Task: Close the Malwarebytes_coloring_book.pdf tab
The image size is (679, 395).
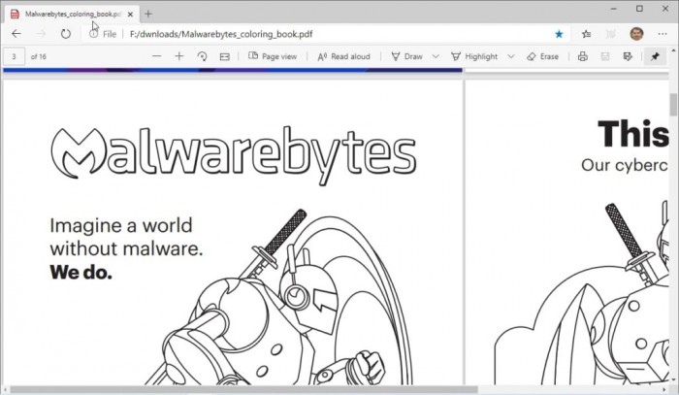Action: pos(130,15)
